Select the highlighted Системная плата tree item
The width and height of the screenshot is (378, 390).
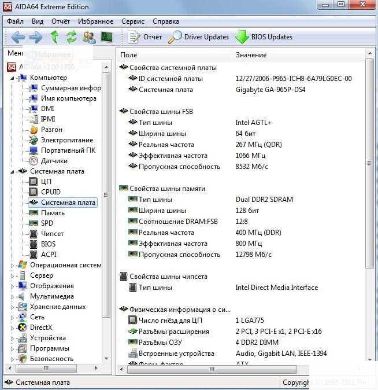tap(63, 203)
